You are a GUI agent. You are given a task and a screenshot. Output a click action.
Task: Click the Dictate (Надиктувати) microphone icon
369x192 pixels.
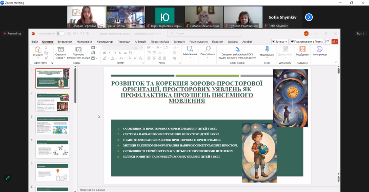(267, 49)
